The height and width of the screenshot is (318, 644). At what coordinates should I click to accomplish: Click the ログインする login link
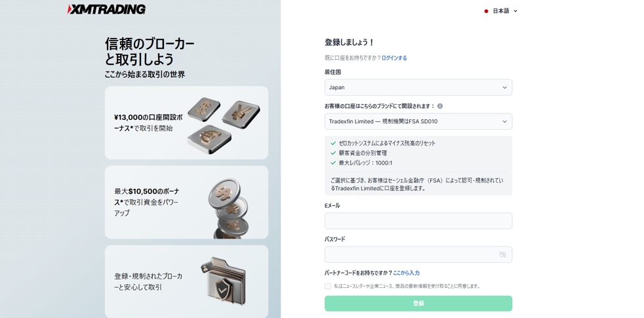[394, 58]
